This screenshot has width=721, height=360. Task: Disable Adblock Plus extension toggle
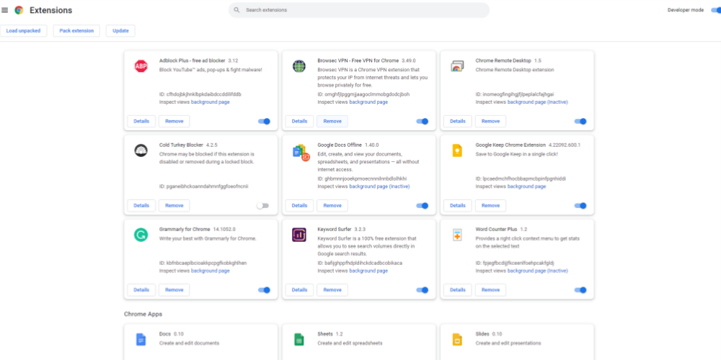264,121
